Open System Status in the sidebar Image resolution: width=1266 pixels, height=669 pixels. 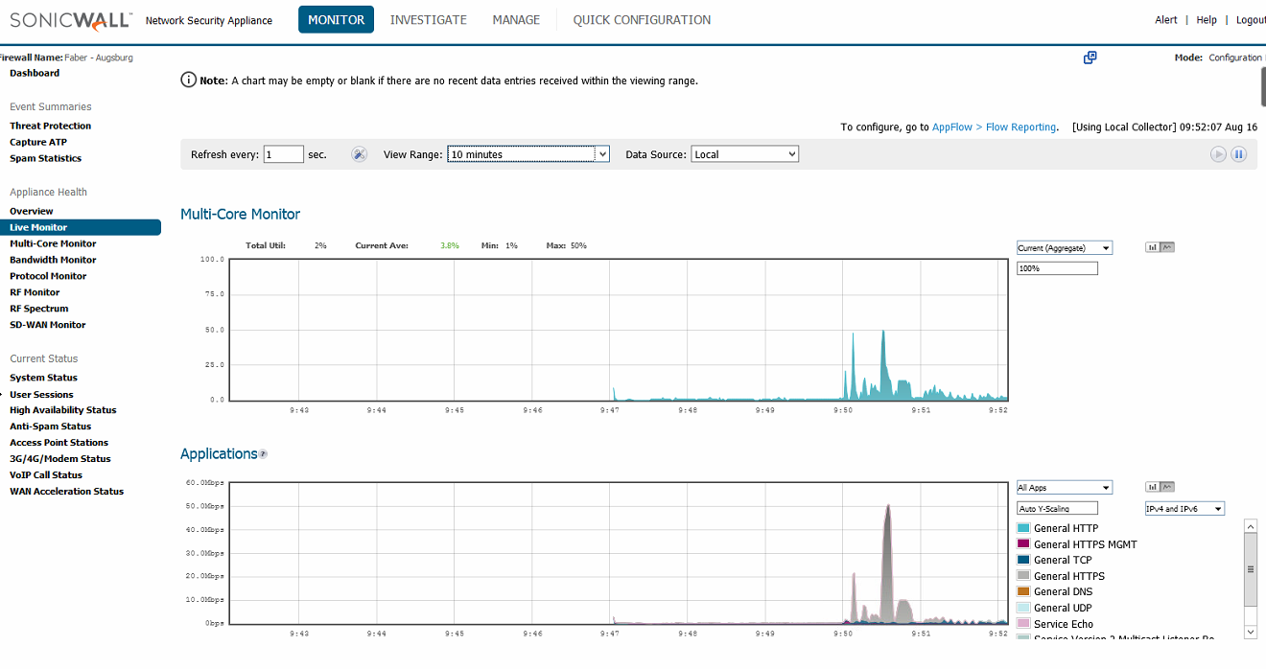coord(43,378)
